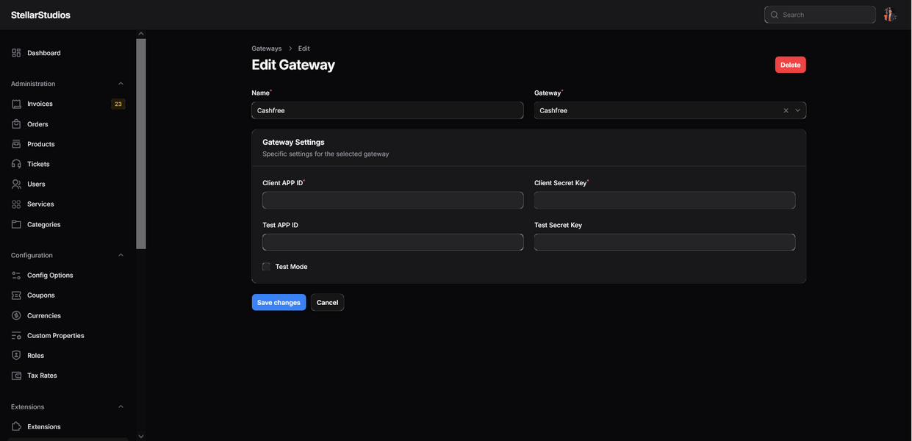Collapse the Administration section

[x=121, y=84]
